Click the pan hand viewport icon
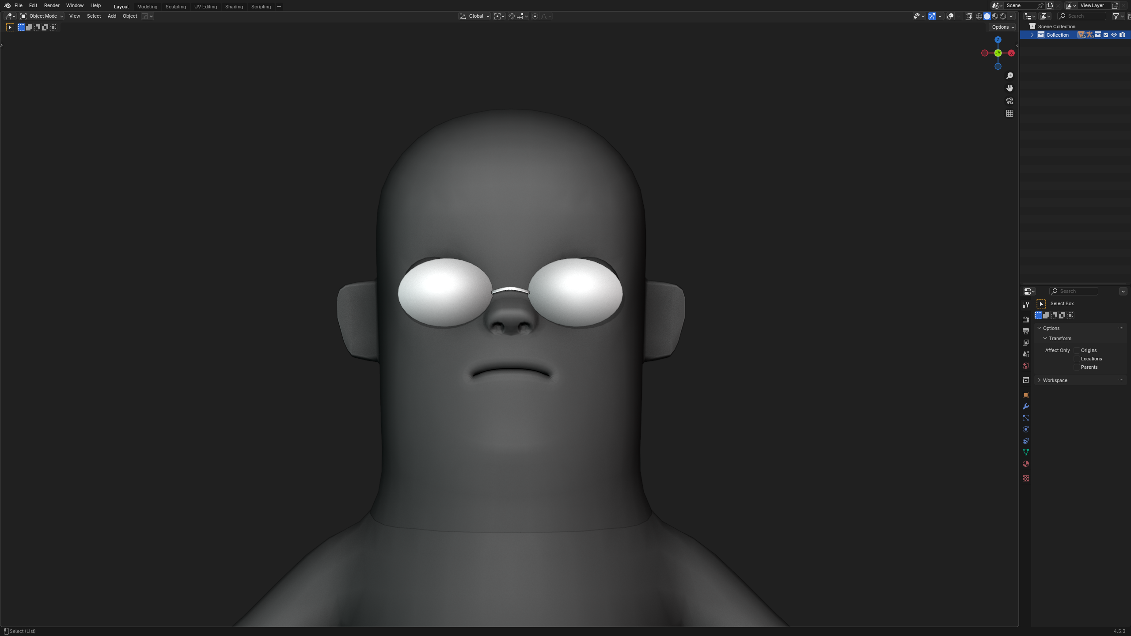This screenshot has height=636, width=1131. pyautogui.click(x=1010, y=88)
